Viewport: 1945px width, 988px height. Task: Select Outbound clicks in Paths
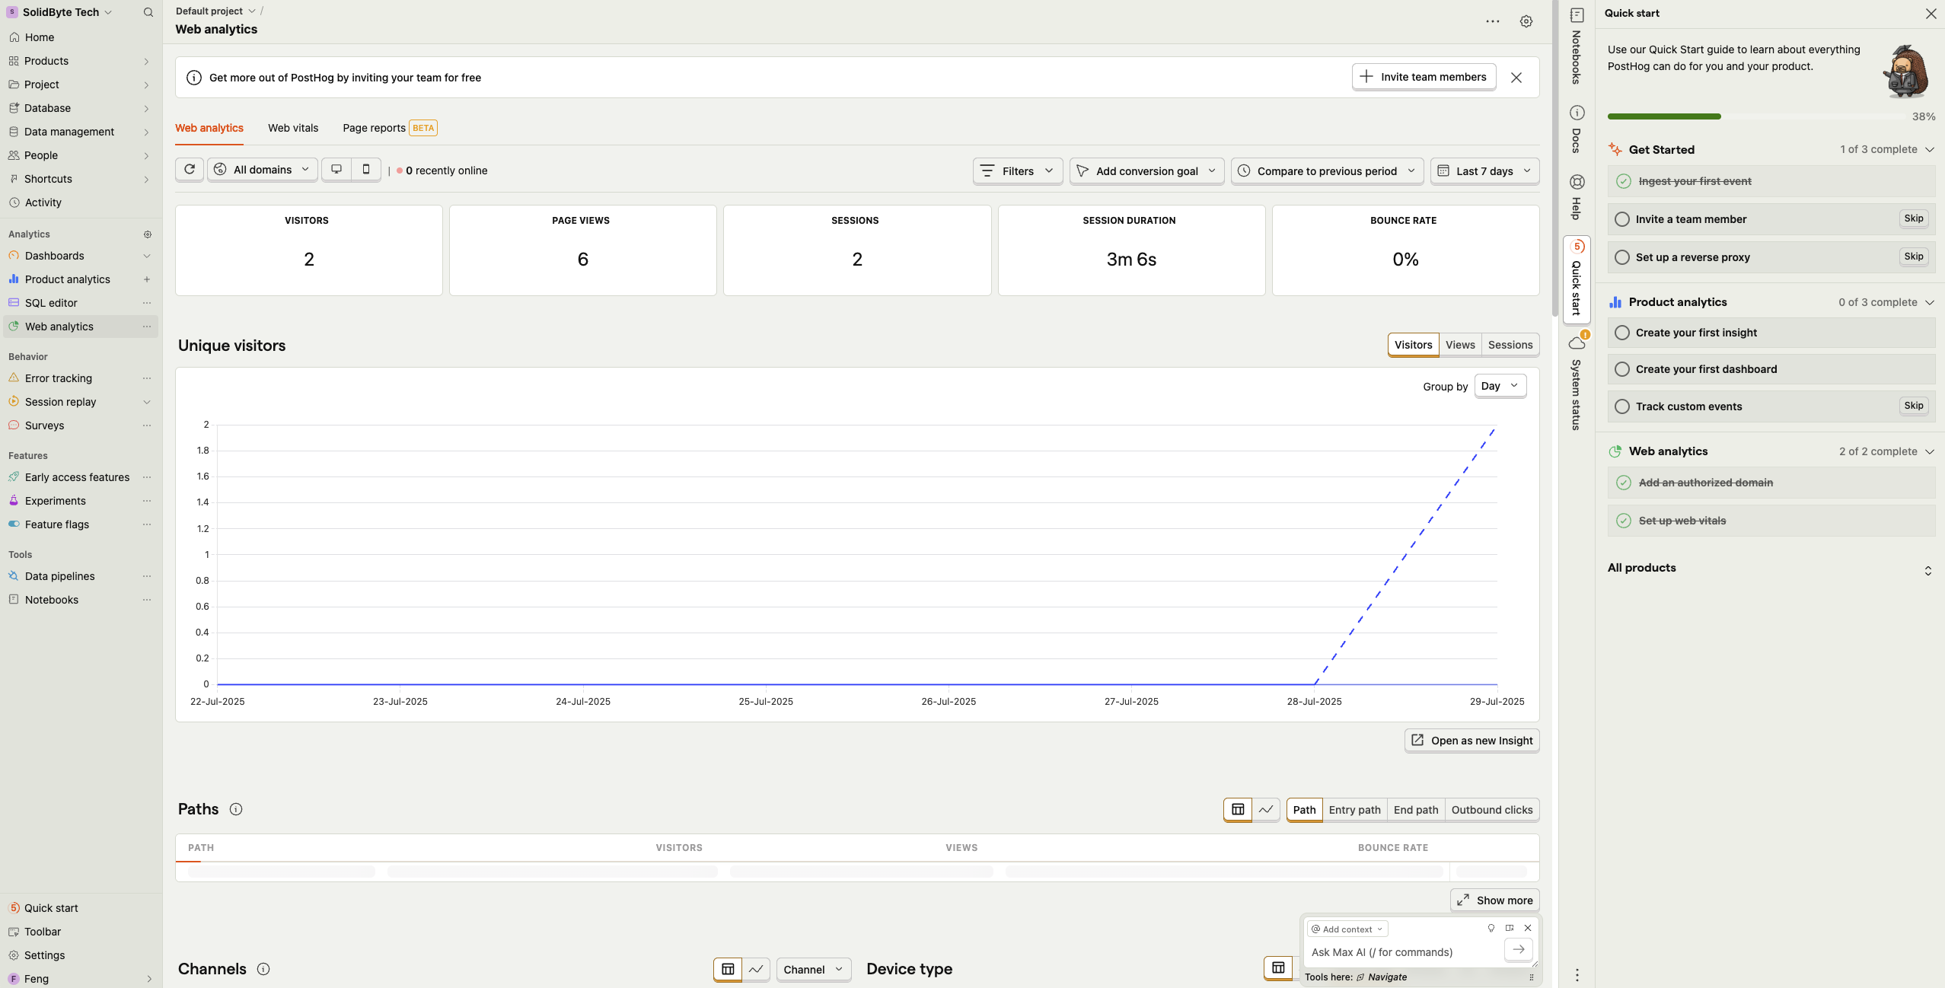[x=1491, y=810]
